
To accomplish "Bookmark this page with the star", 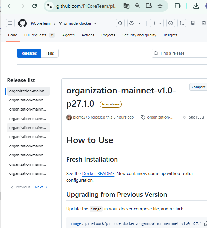I will 160,6.
